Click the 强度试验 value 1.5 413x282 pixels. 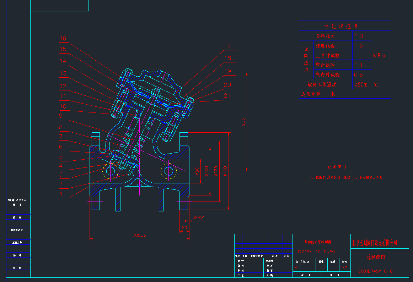coord(358,46)
